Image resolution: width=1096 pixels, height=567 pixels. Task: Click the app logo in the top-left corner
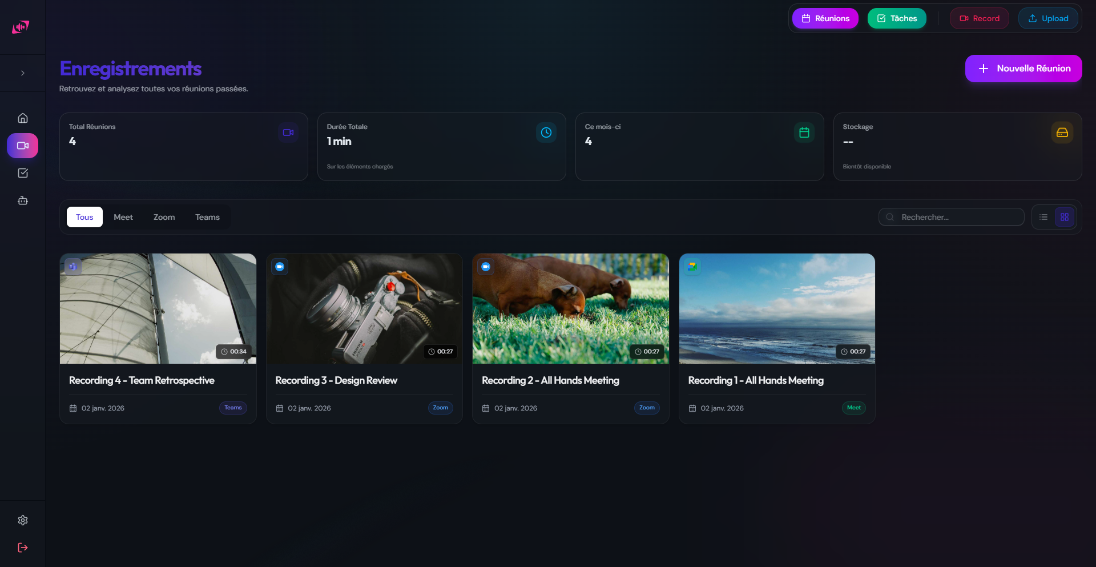21,27
